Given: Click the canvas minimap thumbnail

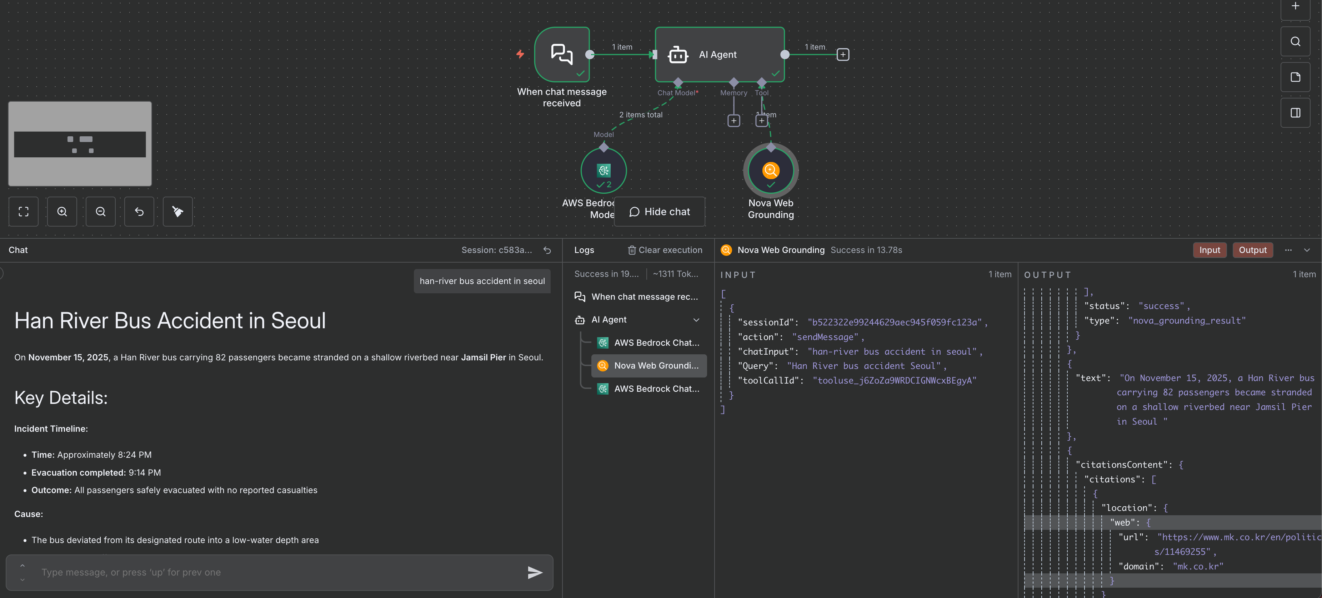Looking at the screenshot, I should pos(80,143).
